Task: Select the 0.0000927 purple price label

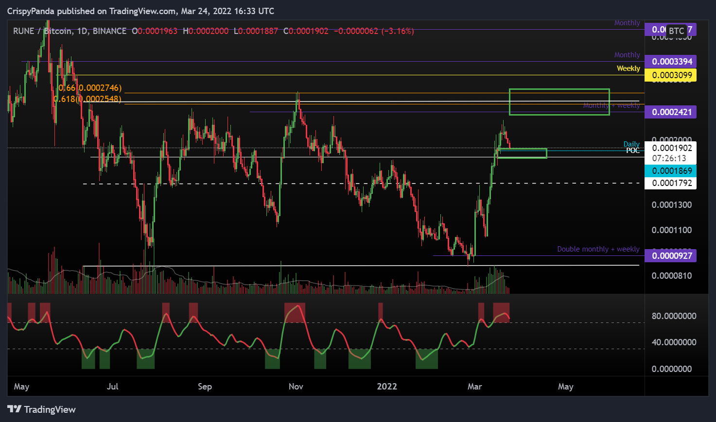Action: (671, 256)
